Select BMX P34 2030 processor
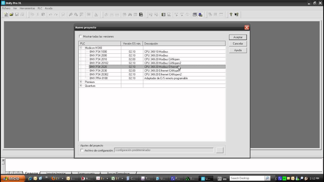Viewport: 324px width, 182px height. [98, 71]
